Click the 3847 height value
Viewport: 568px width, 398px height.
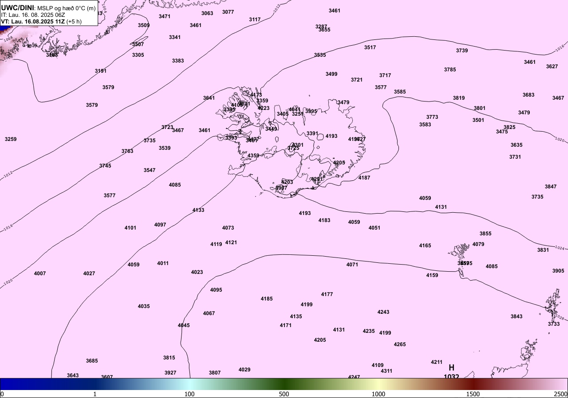pyautogui.click(x=551, y=187)
